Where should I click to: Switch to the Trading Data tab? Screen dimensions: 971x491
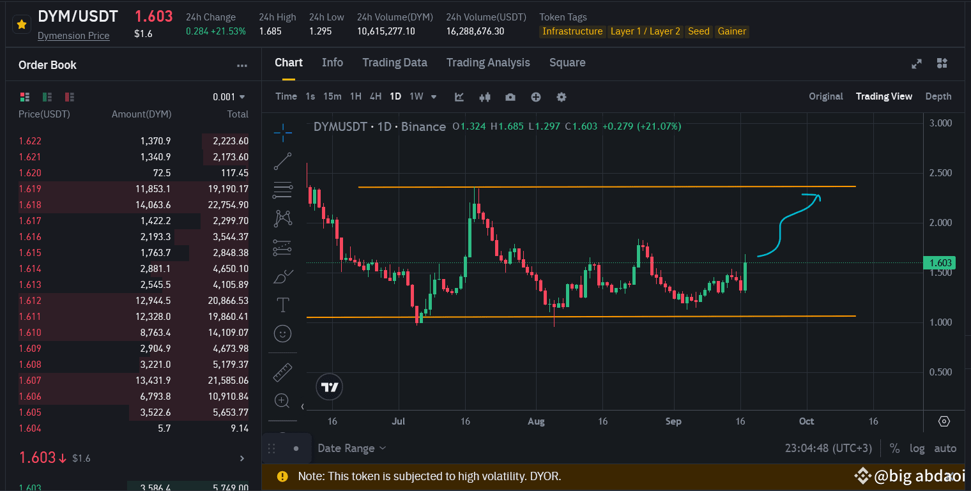pyautogui.click(x=395, y=62)
